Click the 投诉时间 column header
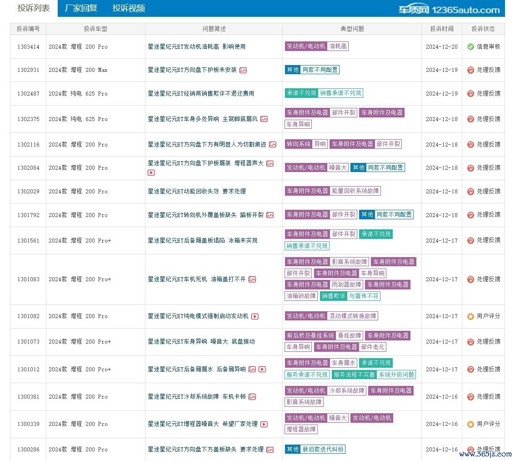Viewport: 515px width, 461px height. [442, 29]
